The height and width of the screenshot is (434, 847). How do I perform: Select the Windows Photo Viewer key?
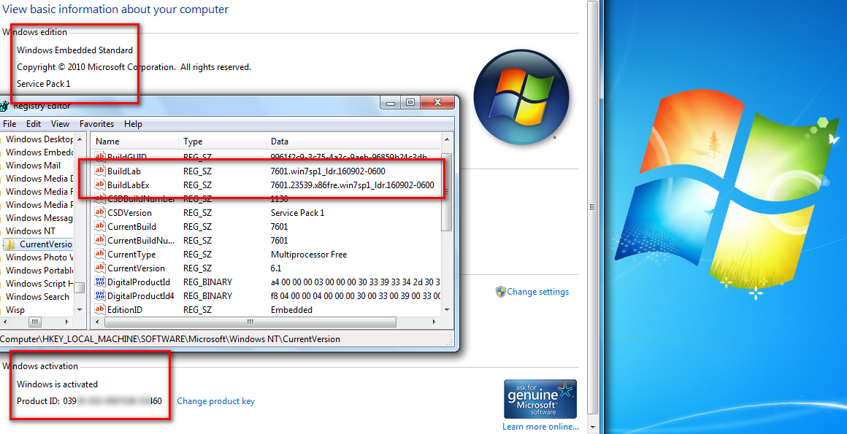39,257
